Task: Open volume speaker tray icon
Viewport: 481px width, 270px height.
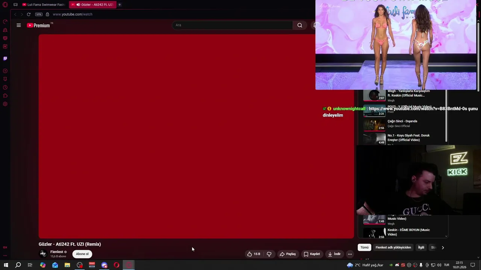Action: [x=439, y=265]
